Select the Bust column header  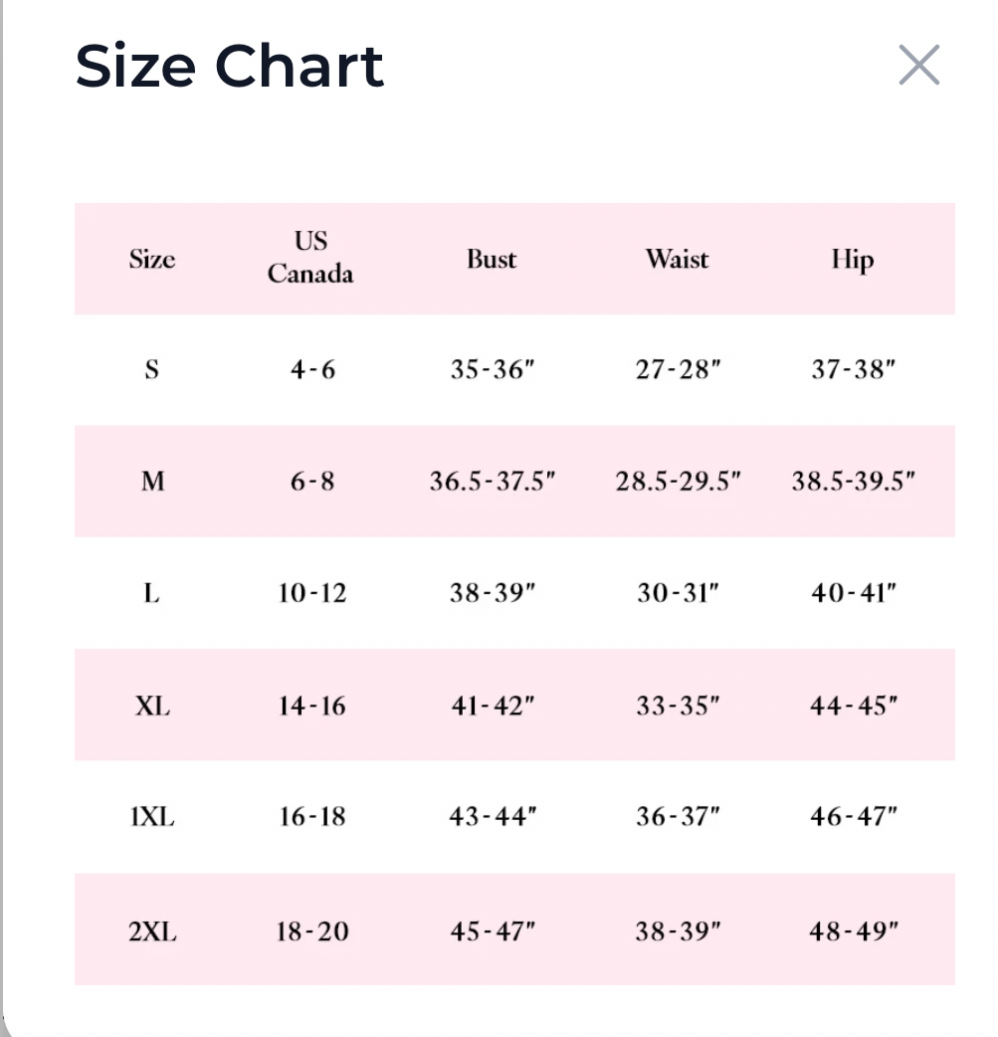click(x=492, y=259)
